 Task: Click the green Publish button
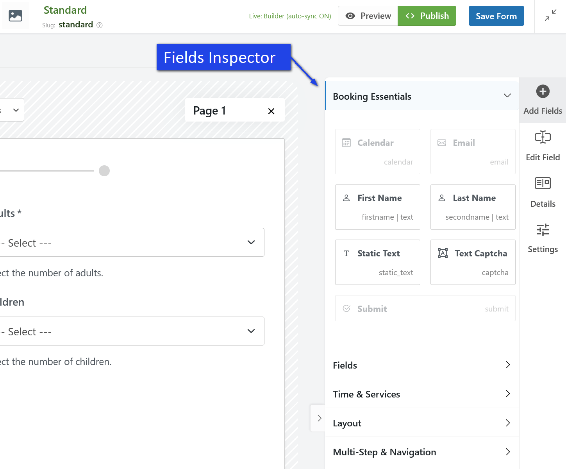pyautogui.click(x=427, y=16)
